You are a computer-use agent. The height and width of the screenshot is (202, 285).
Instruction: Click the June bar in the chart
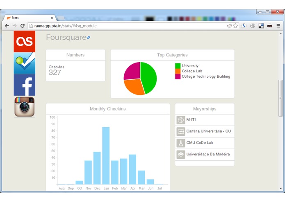(x=150, y=182)
